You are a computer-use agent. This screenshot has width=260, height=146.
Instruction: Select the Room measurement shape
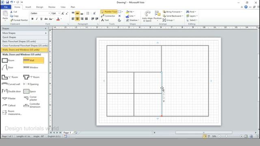[x=12, y=113]
